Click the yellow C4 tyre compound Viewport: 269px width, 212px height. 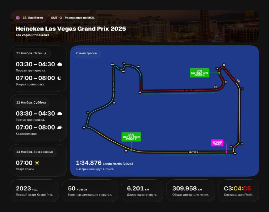click(x=238, y=188)
